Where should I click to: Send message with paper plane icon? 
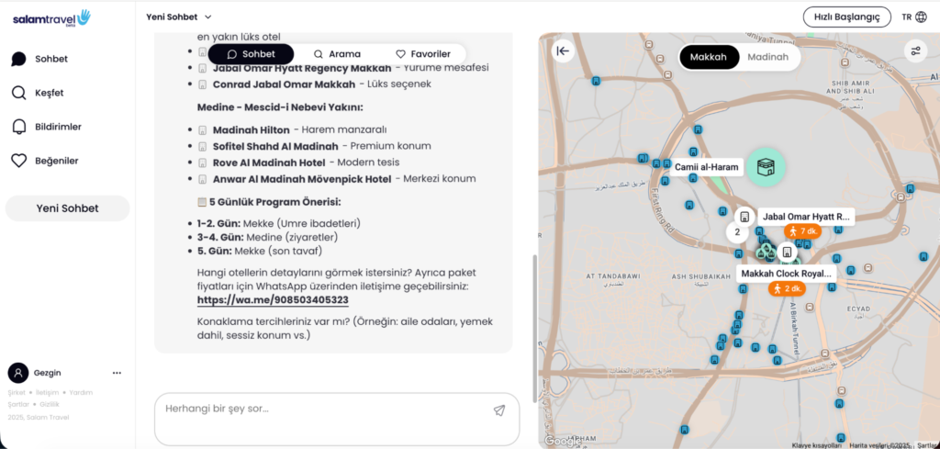498,410
